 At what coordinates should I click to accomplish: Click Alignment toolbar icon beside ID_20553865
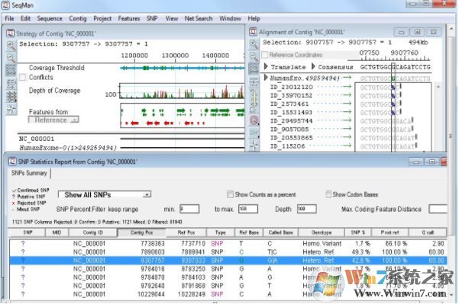(254, 133)
